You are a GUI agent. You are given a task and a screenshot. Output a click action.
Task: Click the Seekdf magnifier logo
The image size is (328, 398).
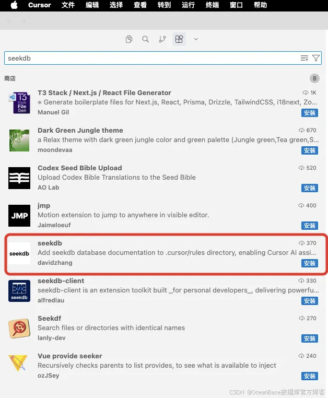pos(19,329)
